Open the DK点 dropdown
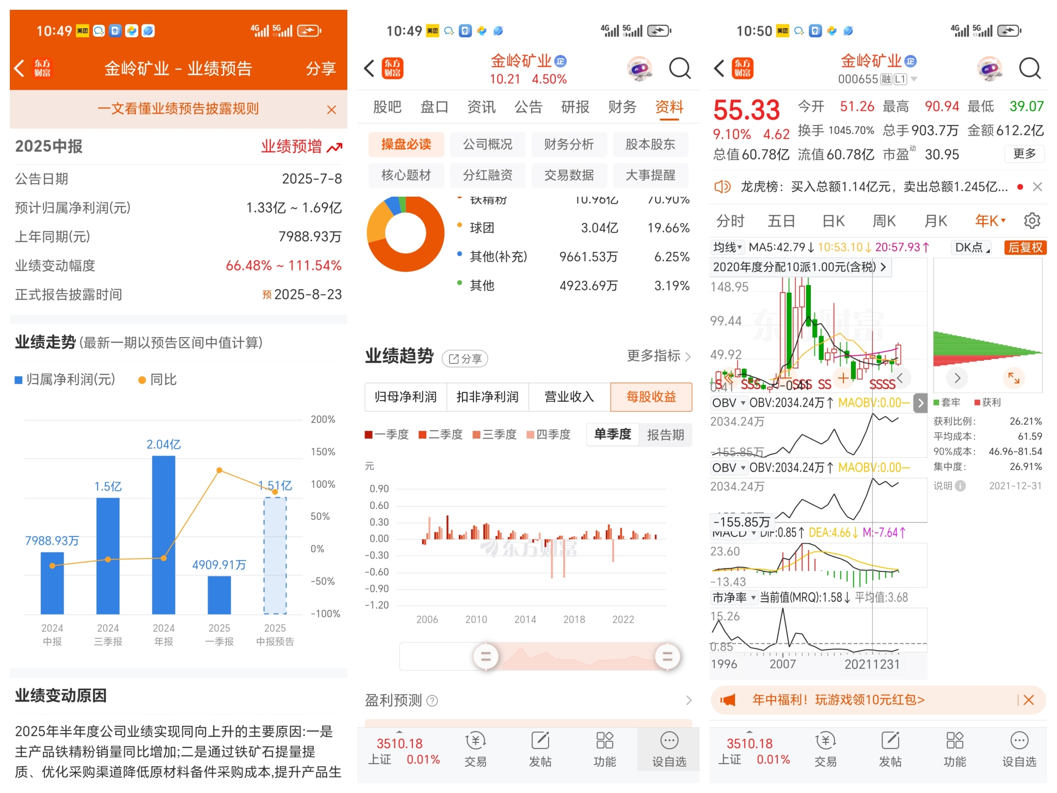Viewport: 1057px width, 793px height. click(x=972, y=247)
